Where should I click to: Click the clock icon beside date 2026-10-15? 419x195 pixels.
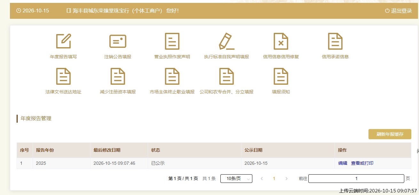click(x=19, y=11)
